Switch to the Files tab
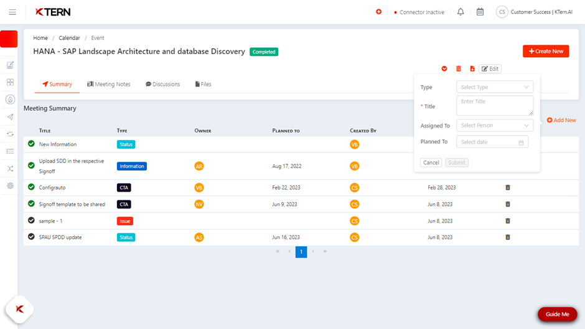The height and width of the screenshot is (329, 585). click(203, 85)
